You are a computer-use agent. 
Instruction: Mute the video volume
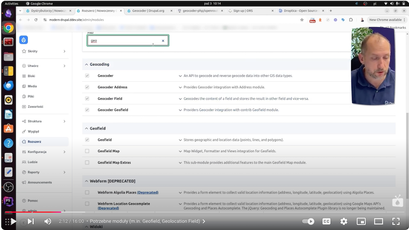47,221
